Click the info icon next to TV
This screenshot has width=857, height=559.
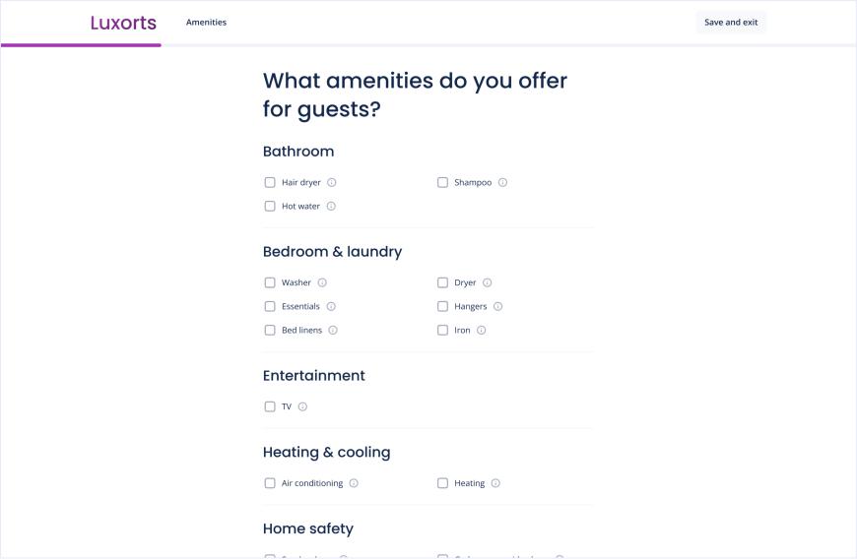[x=302, y=406]
